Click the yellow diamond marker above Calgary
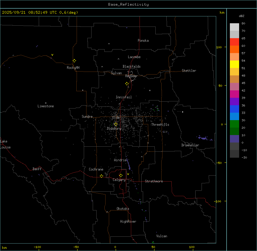 click(121, 176)
